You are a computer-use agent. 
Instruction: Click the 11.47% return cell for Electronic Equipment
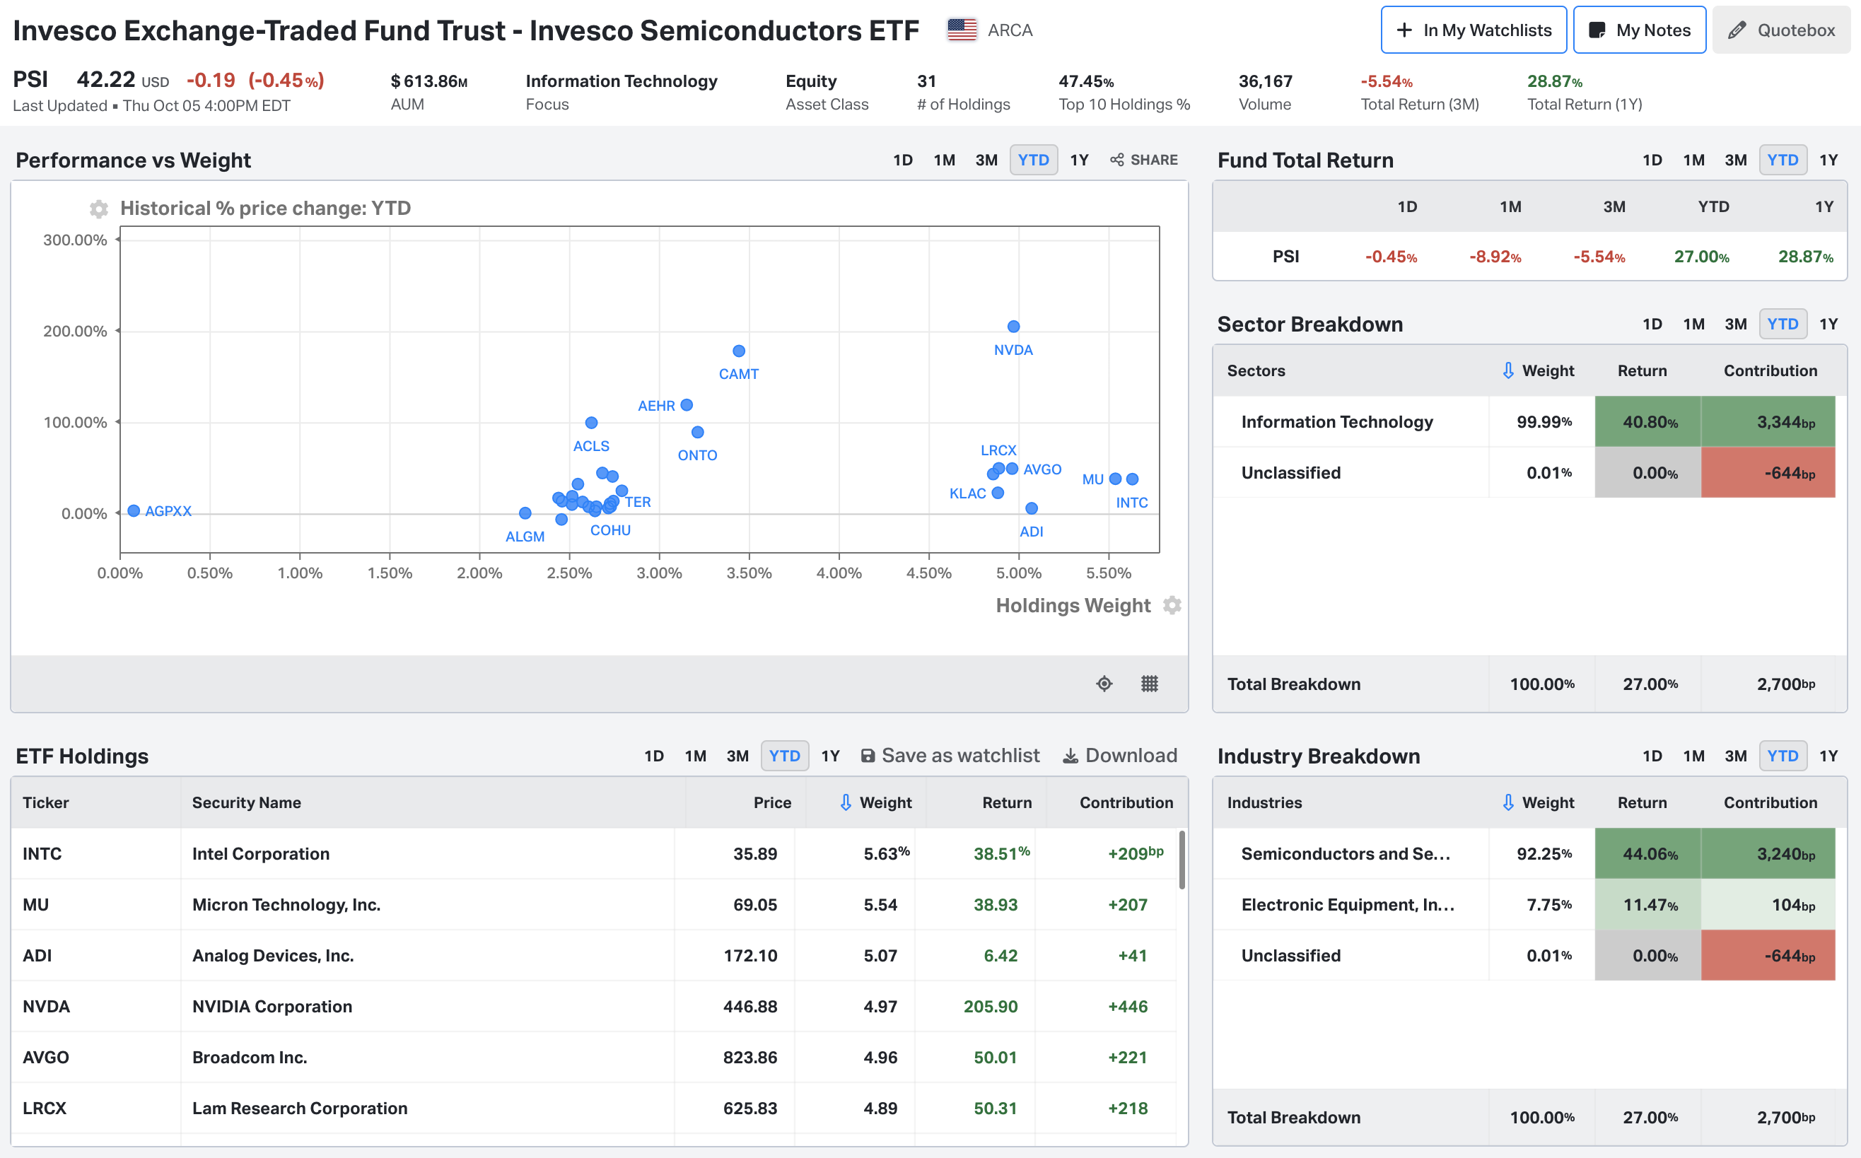[1648, 904]
